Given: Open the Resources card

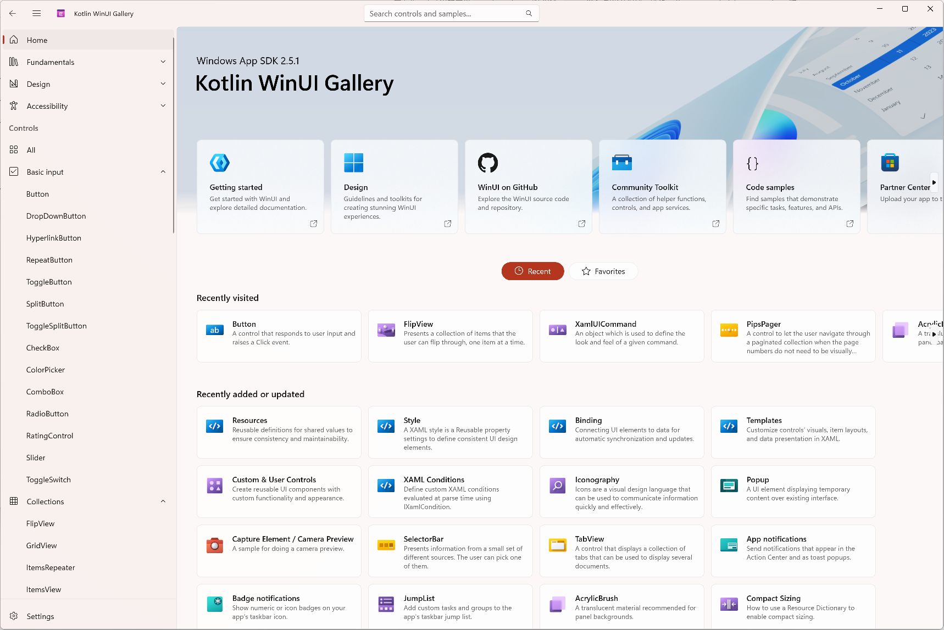Looking at the screenshot, I should pos(279,432).
